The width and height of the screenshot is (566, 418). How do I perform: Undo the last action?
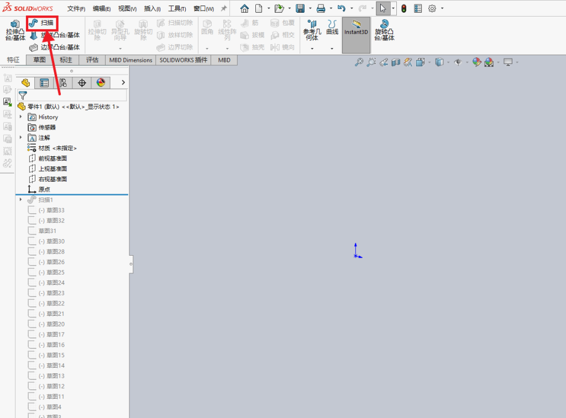click(342, 8)
